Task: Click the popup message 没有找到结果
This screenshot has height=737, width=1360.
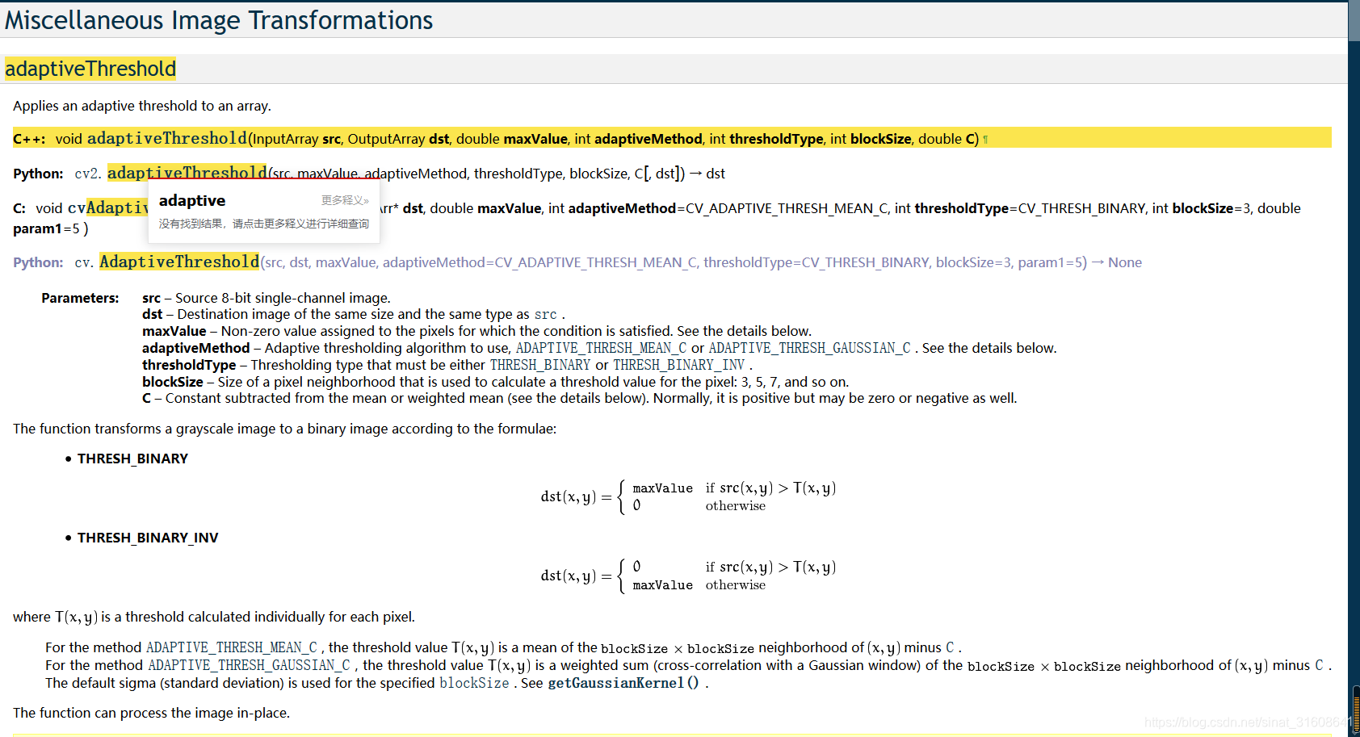Action: tap(263, 224)
